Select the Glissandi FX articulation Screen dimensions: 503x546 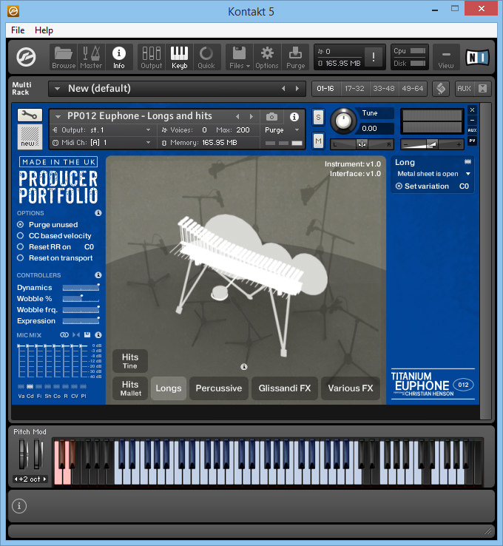284,388
